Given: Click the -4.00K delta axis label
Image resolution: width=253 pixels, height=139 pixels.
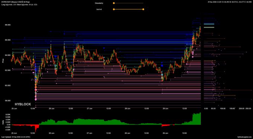Looking at the screenshot, I should (x=8, y=130).
